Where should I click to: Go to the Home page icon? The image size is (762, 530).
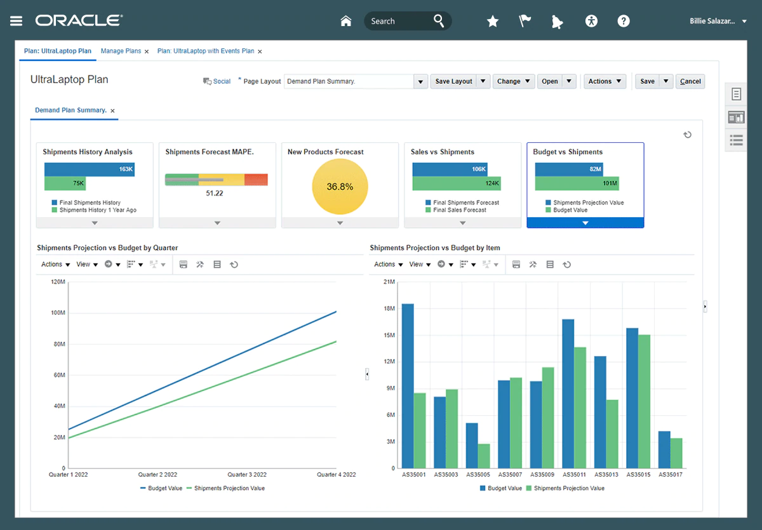[346, 21]
